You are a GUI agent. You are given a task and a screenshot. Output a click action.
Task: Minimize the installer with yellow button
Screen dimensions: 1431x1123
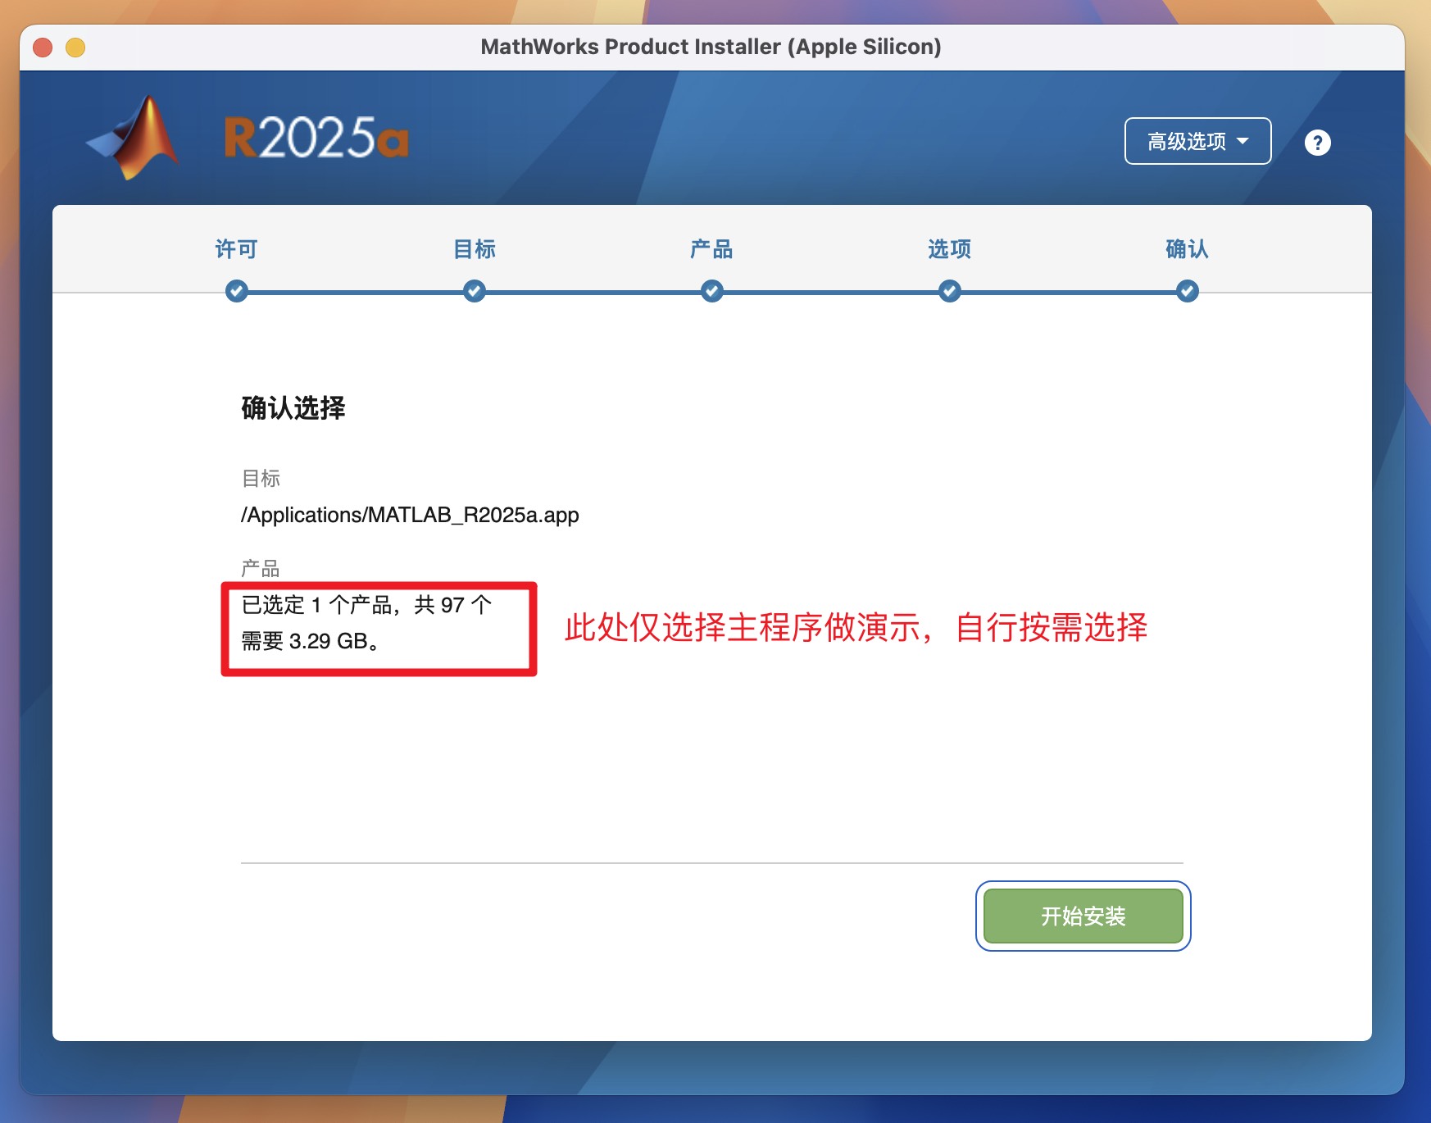point(75,48)
